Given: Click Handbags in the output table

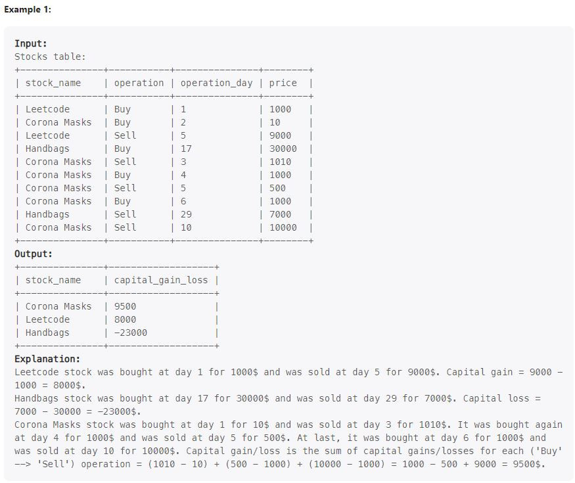Looking at the screenshot, I should 47,333.
